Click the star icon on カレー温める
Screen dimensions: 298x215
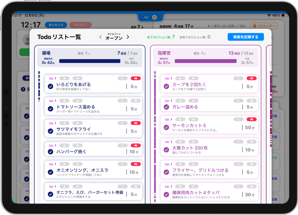point(180,101)
